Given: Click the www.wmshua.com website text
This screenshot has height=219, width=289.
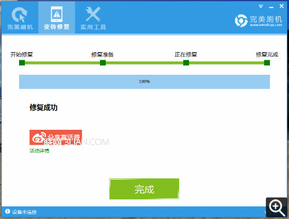Looking at the screenshot, I should [266, 25].
